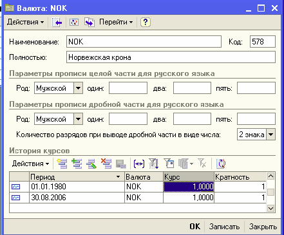Click the OK button
This screenshot has width=284, height=235.
click(195, 227)
